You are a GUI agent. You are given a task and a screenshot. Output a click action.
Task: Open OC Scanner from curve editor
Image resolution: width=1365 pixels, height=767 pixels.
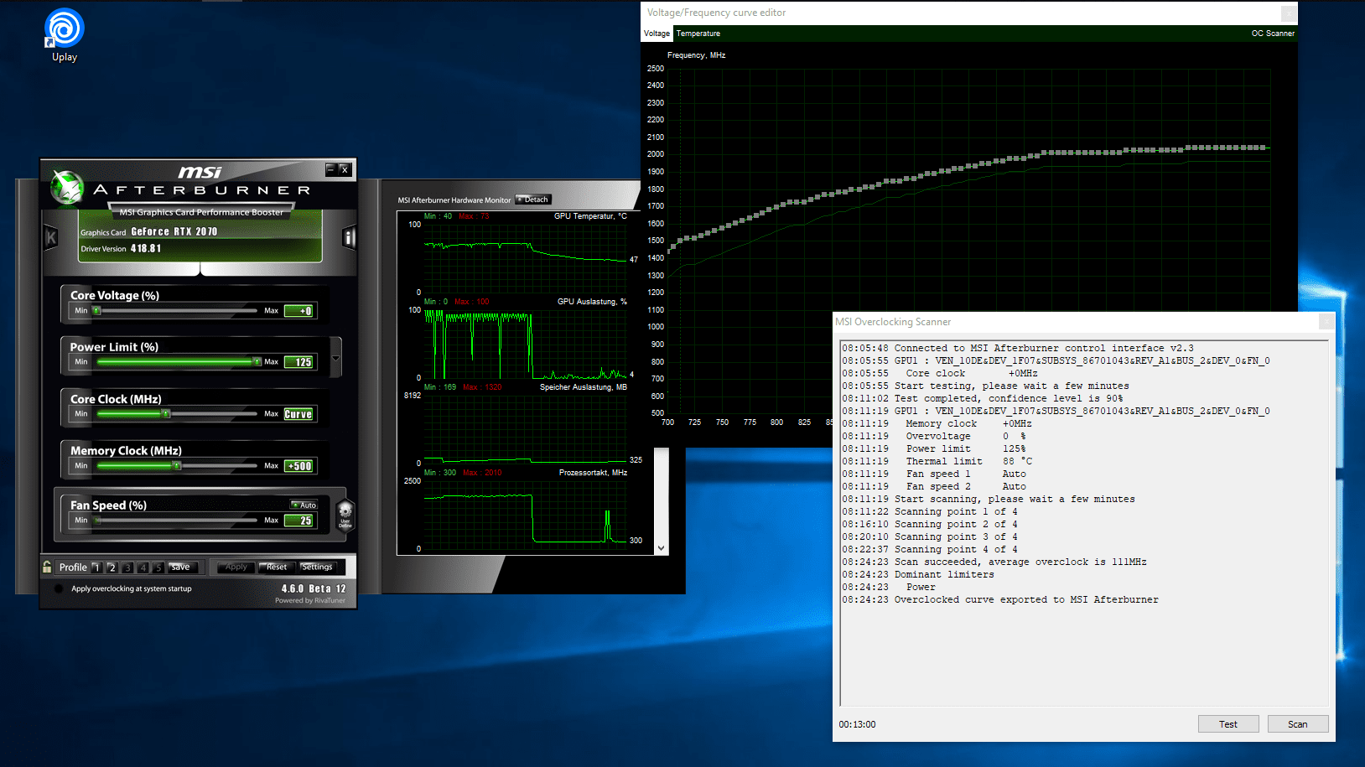point(1273,34)
